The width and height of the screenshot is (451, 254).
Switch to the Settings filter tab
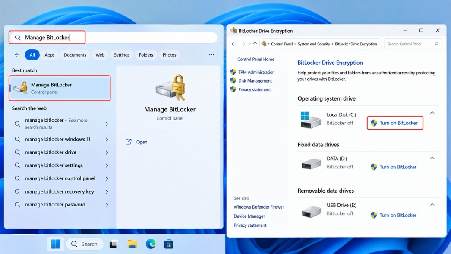coord(122,55)
